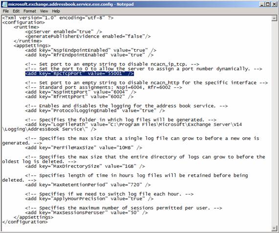Click the comment about log retention in hours
Viewport: 279px width, 233px height.
[x=136, y=175]
